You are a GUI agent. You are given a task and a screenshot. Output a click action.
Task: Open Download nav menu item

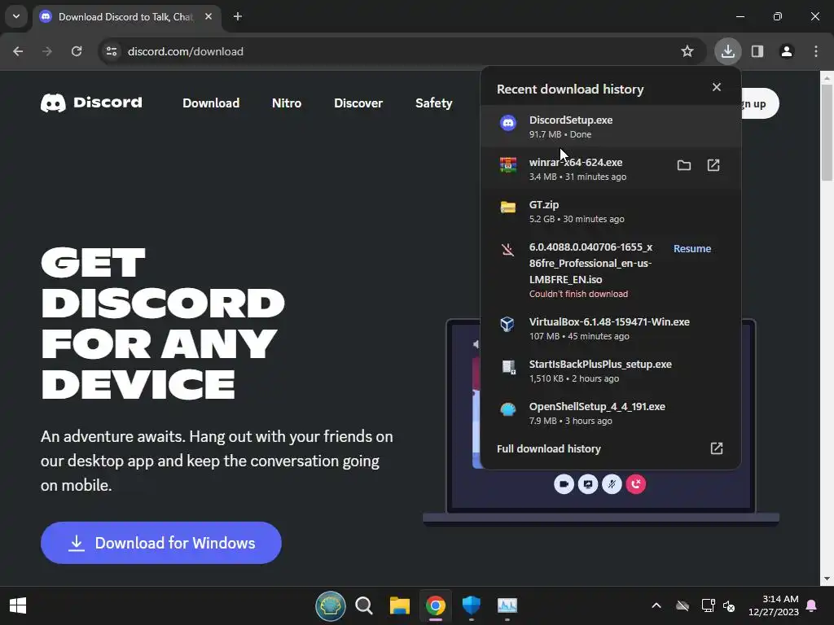(x=211, y=103)
